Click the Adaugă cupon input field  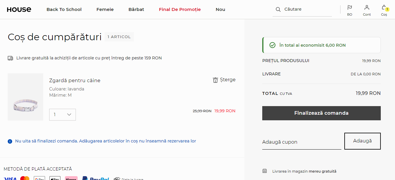301,142
